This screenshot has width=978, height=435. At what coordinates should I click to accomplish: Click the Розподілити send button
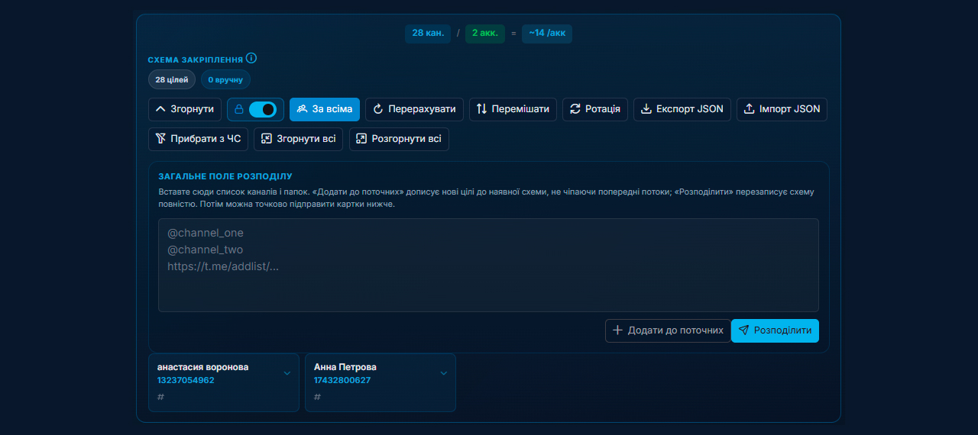pyautogui.click(x=775, y=330)
